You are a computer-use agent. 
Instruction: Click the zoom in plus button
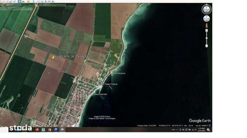pyautogui.click(x=206, y=30)
